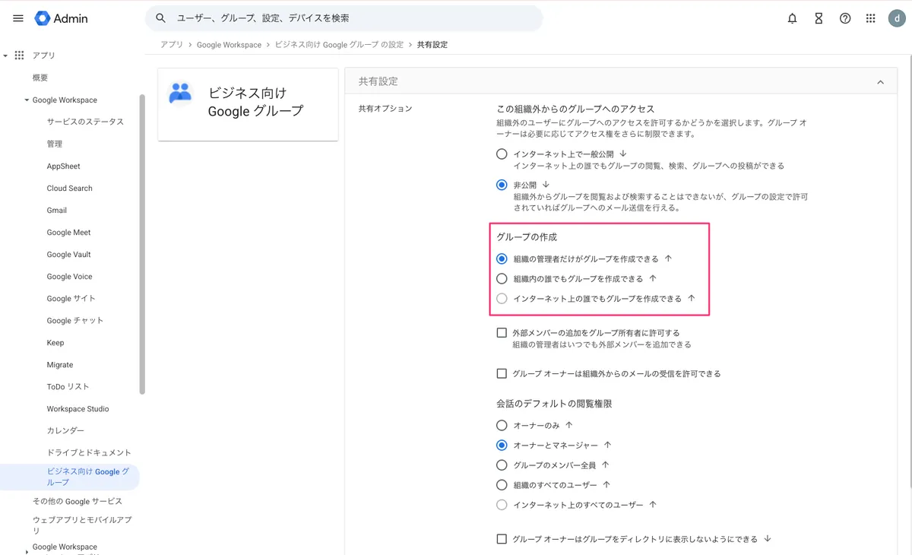Check 外部メンバーの追加をグループ所有者に許可する
The width and height of the screenshot is (912, 555).
click(x=502, y=333)
